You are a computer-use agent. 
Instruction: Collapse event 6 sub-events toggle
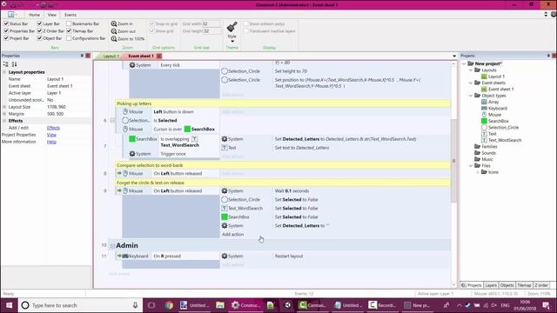coord(112,121)
